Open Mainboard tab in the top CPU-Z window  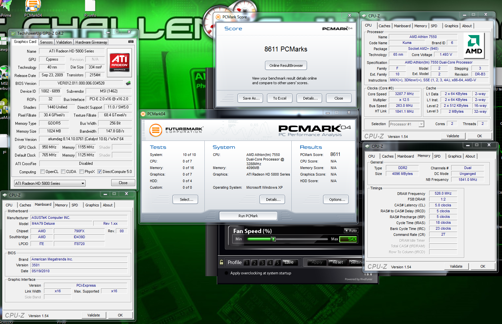pos(402,26)
